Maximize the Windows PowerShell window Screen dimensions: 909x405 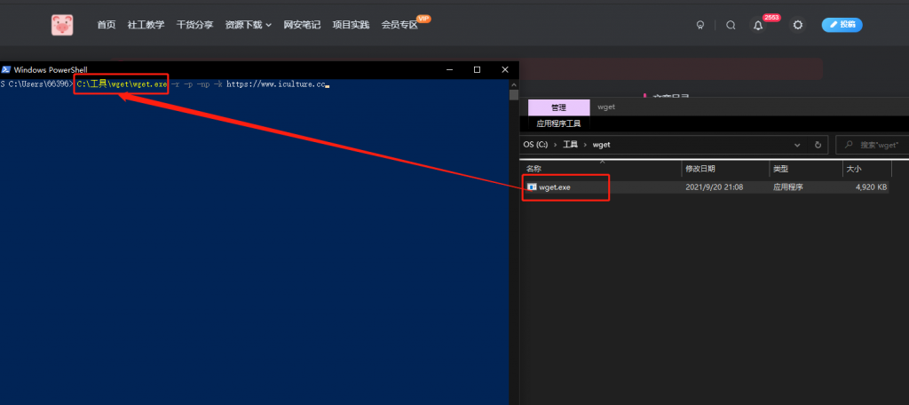[477, 69]
